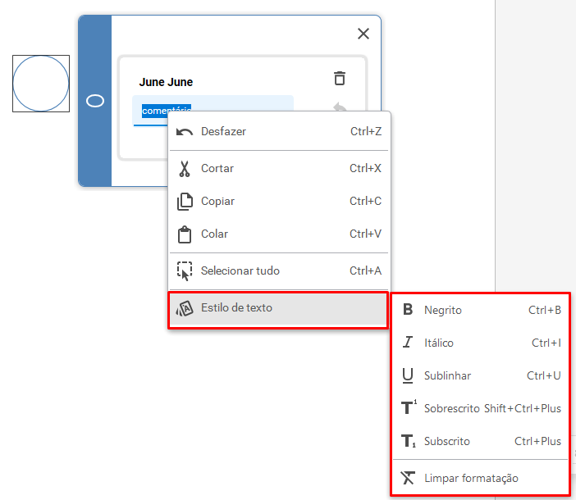Choose Desfazer from the context menu
This screenshot has width=576, height=500.
[x=279, y=131]
